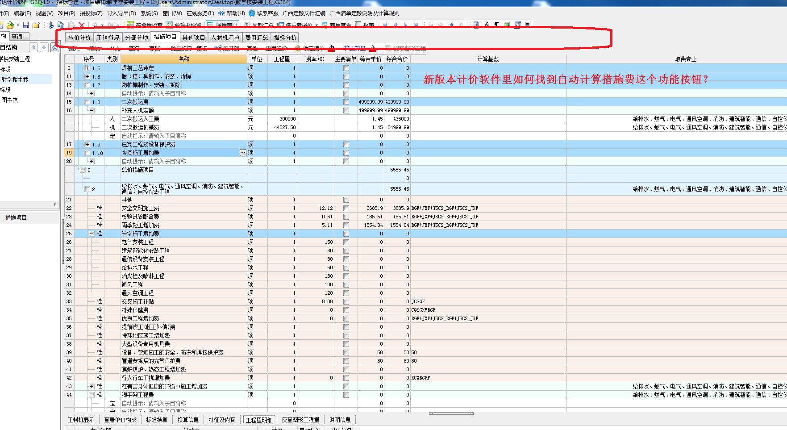The image size is (787, 430).
Task: Open the 导入导出(D) menu
Action: (121, 13)
